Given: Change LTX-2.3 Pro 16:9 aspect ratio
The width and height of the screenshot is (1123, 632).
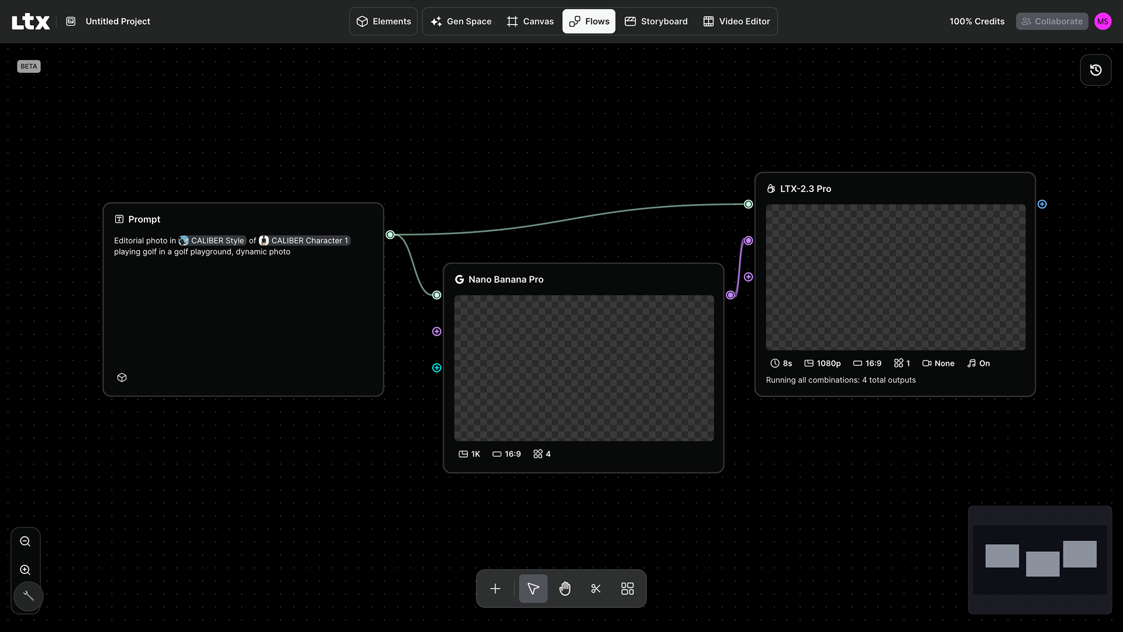Looking at the screenshot, I should [x=867, y=363].
